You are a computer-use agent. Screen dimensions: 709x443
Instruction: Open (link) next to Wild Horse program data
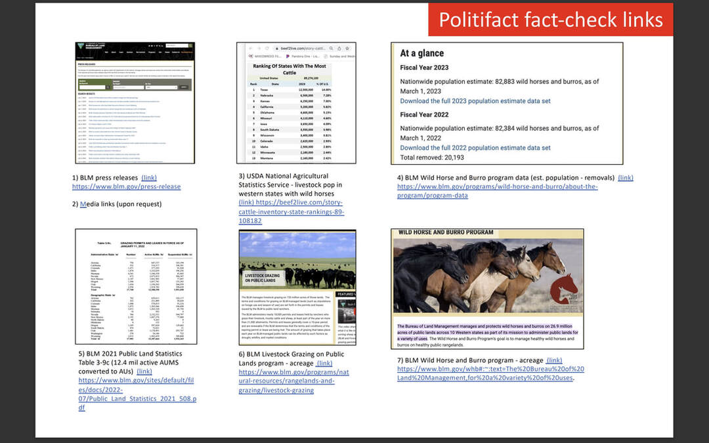(626, 178)
